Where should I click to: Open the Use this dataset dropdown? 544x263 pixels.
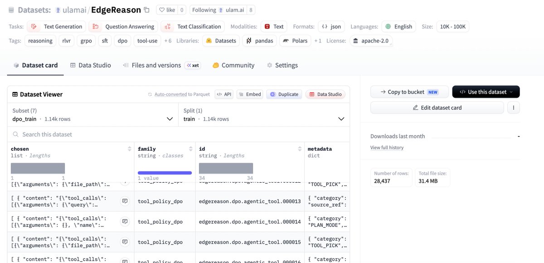pos(486,92)
